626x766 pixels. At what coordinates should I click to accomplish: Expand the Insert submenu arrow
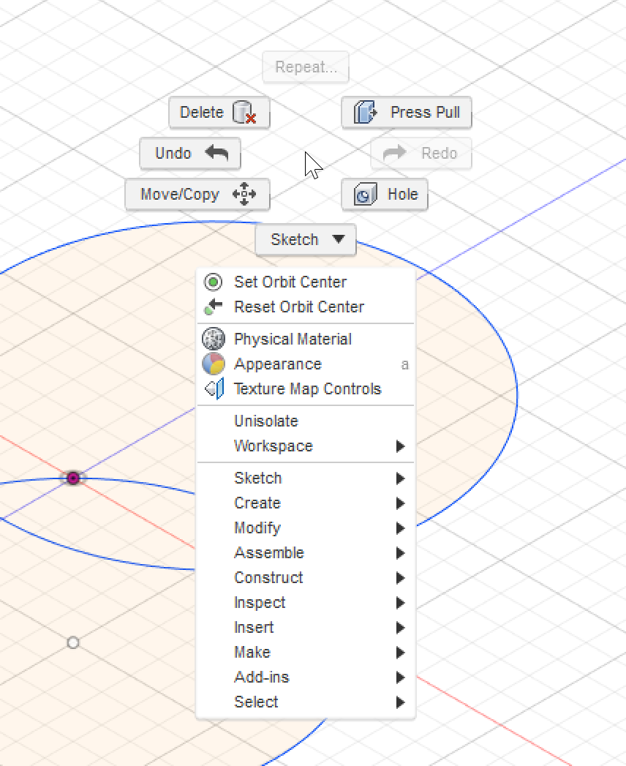[401, 628]
